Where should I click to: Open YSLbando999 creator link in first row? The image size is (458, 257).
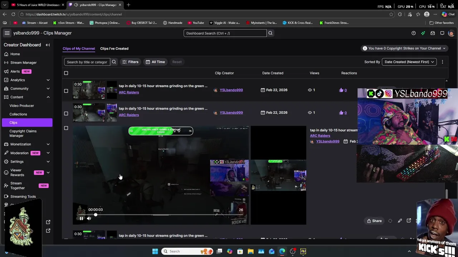point(231,90)
